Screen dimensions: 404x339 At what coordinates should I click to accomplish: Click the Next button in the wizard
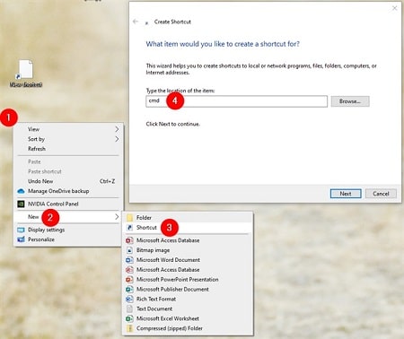point(346,194)
